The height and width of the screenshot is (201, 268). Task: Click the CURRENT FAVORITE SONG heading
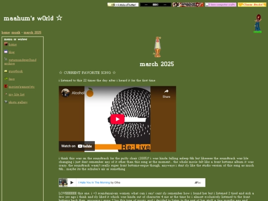point(87,72)
